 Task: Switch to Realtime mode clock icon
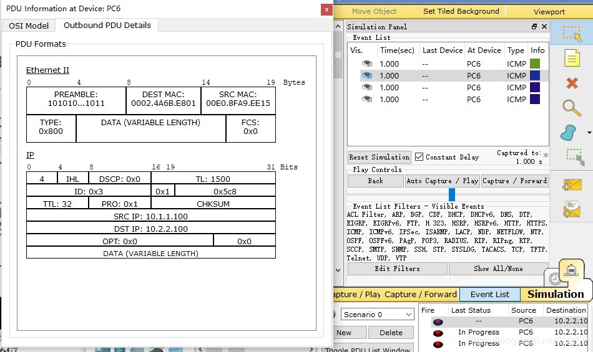click(554, 278)
